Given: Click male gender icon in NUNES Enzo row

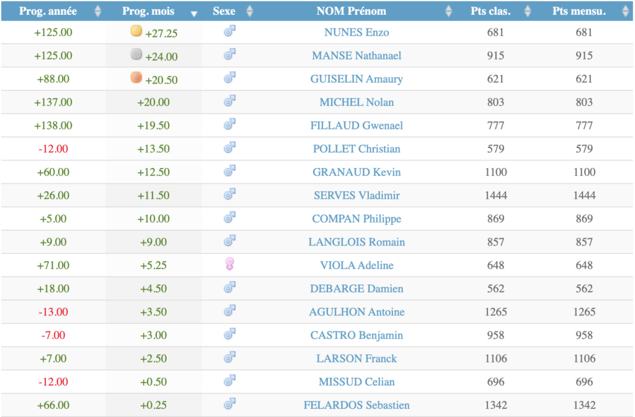Looking at the screenshot, I should pyautogui.click(x=229, y=32).
